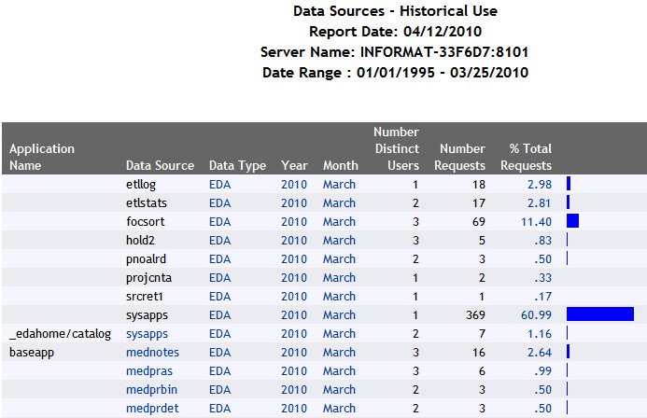
Task: Open the mednotes data source link
Action: tap(152, 353)
